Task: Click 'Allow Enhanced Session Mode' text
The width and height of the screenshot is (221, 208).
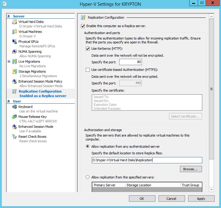Action: [x=41, y=86]
